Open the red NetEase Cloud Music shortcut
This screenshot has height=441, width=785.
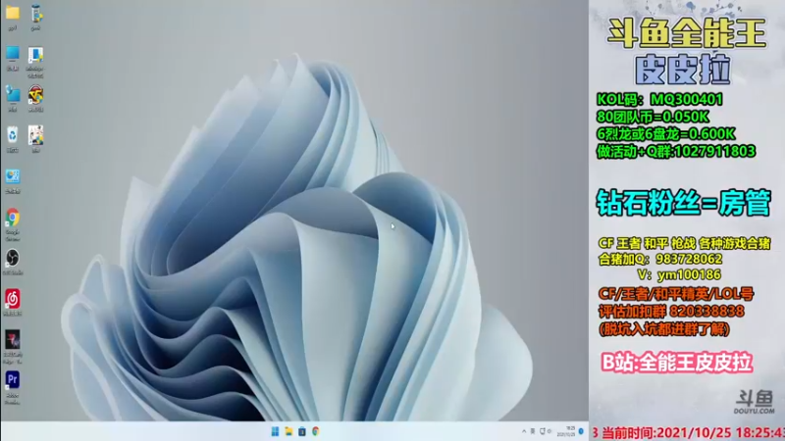coord(13,299)
